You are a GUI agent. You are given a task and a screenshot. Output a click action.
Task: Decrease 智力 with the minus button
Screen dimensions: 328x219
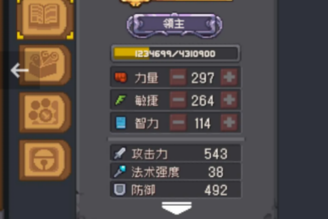click(x=178, y=123)
